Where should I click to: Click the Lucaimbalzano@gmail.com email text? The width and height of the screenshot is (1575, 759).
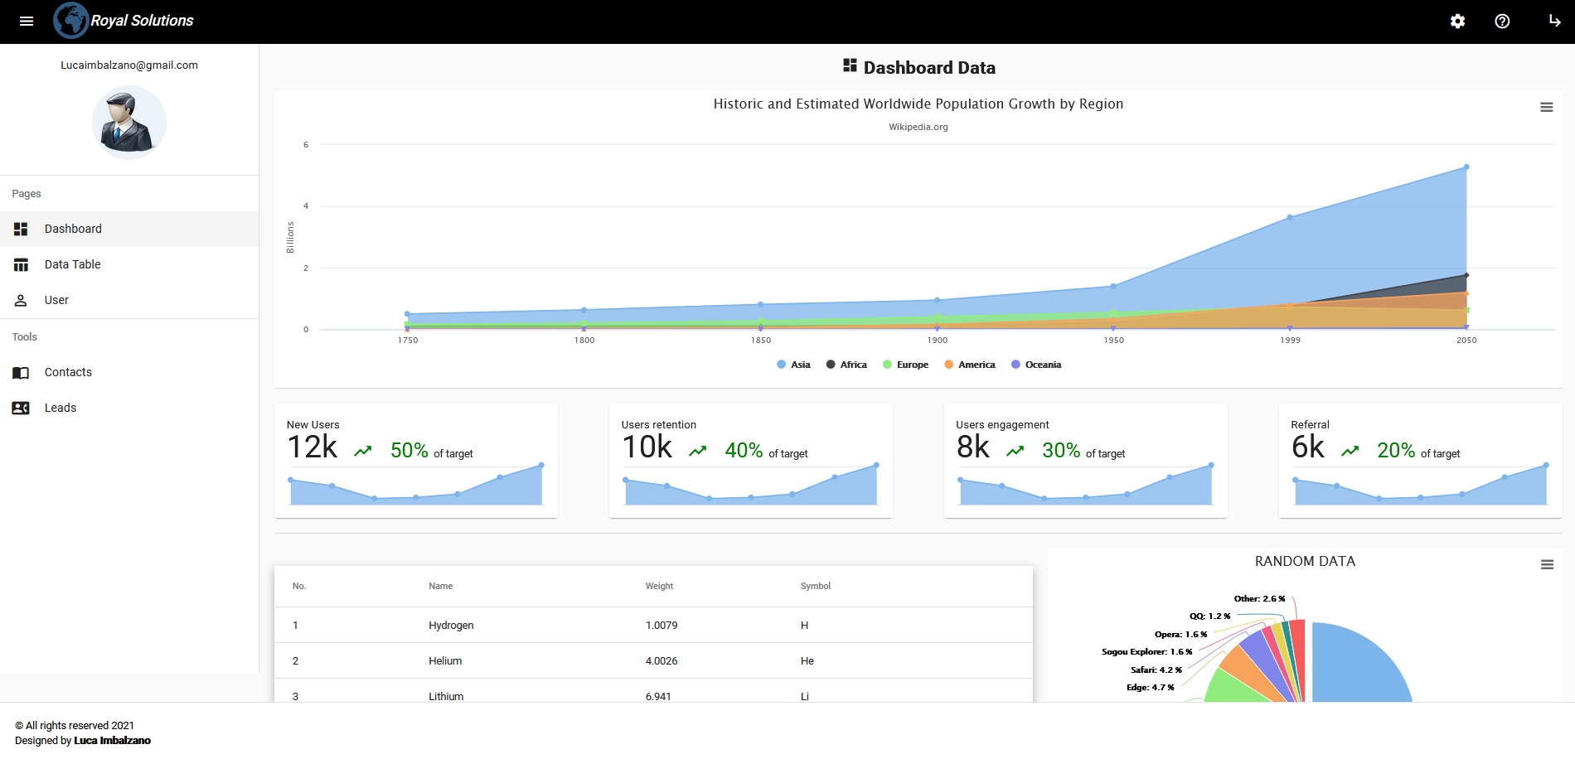129,65
